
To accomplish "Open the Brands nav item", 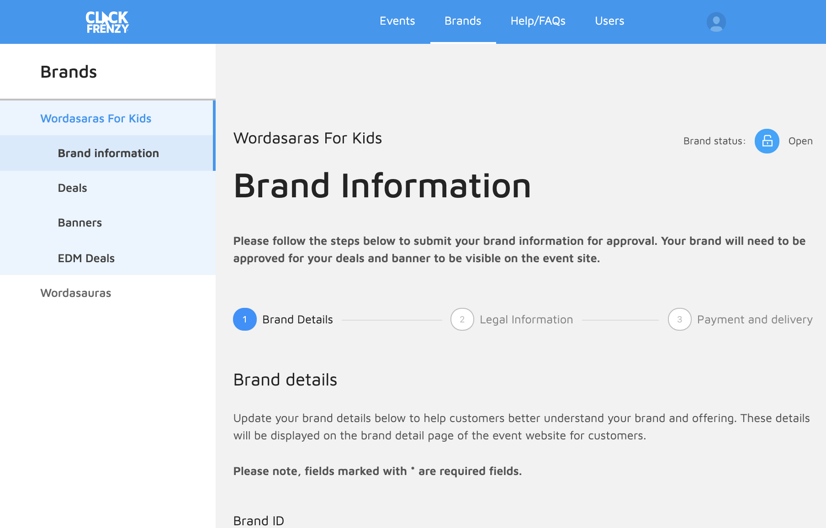I will [463, 21].
